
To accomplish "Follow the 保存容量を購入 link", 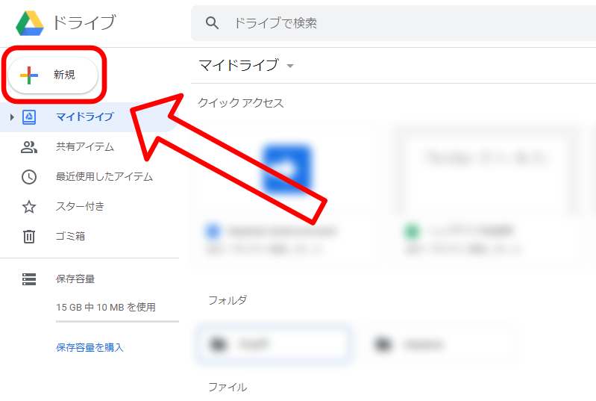I will click(x=90, y=347).
